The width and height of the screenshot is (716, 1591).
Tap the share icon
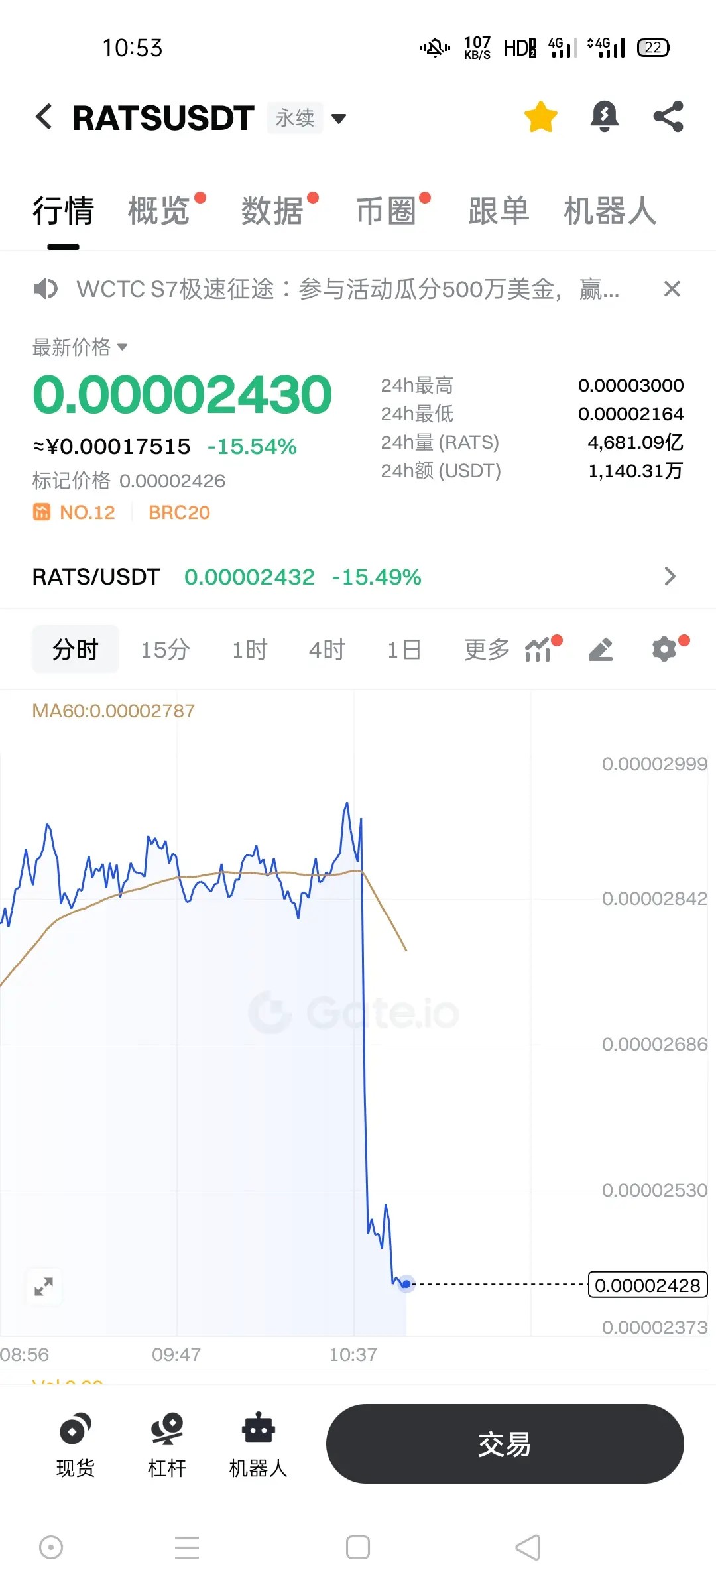(668, 117)
